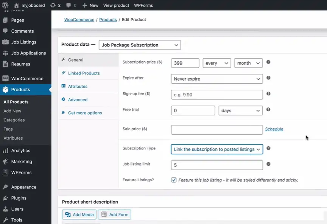
Task: Switch to the Linked Products tab
Action: (89, 73)
